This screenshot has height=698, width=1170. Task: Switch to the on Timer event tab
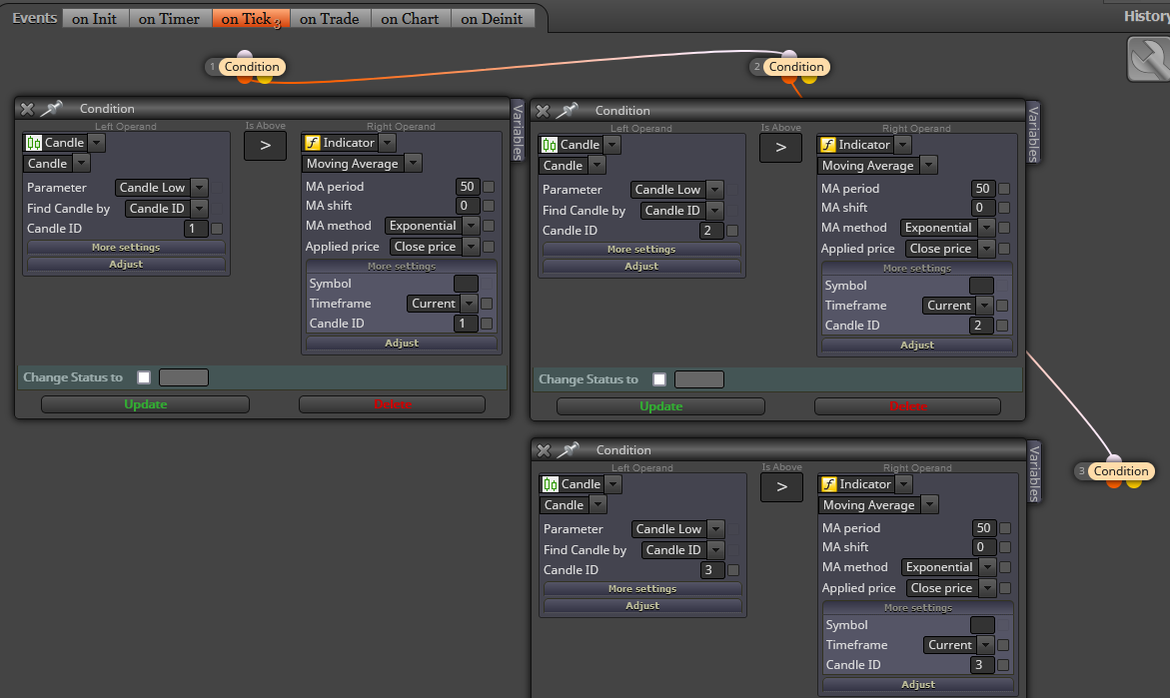pyautogui.click(x=170, y=19)
